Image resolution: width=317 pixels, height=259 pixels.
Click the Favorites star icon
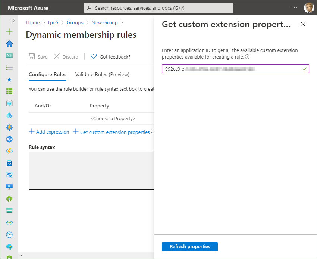pos(9,79)
